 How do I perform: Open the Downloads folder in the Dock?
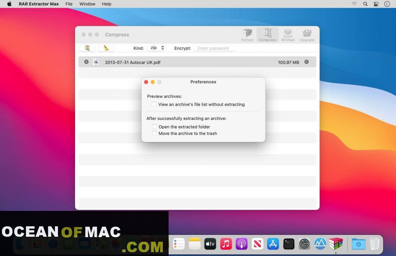pos(358,244)
